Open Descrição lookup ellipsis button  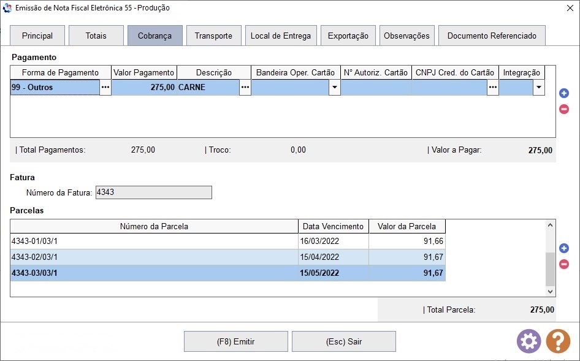[245, 88]
